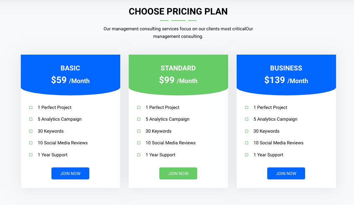The width and height of the screenshot is (354, 205).
Task: Click square icon beside Business 30 Keywords
Action: tap(246, 131)
